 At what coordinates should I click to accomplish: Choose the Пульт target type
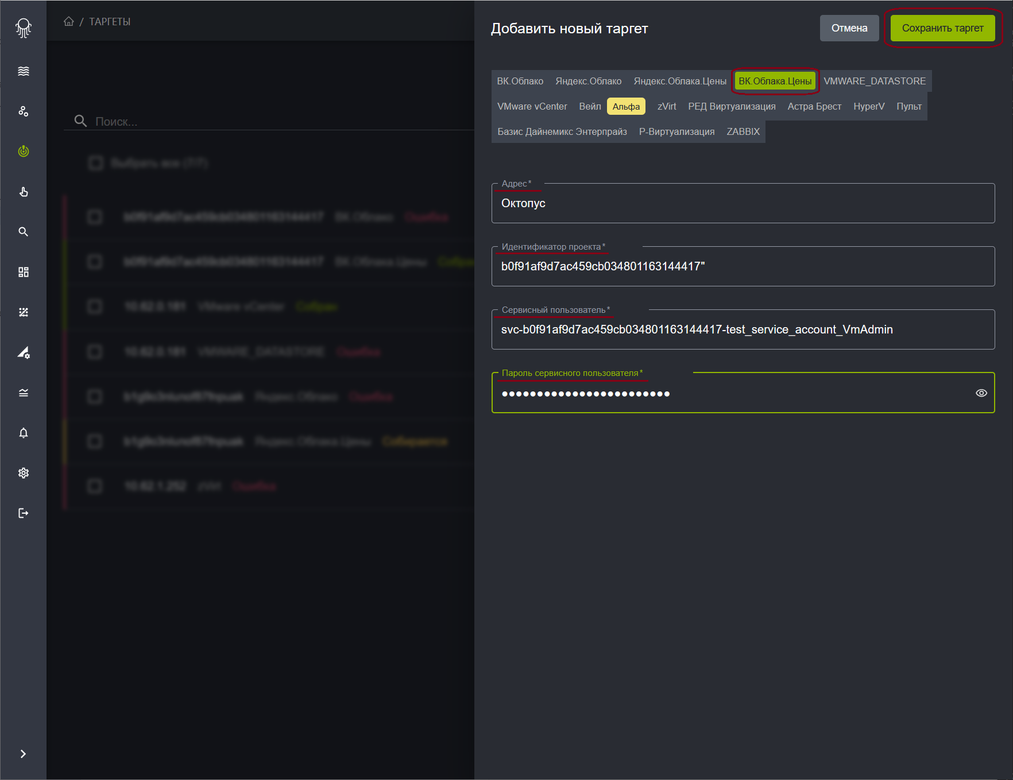point(909,106)
